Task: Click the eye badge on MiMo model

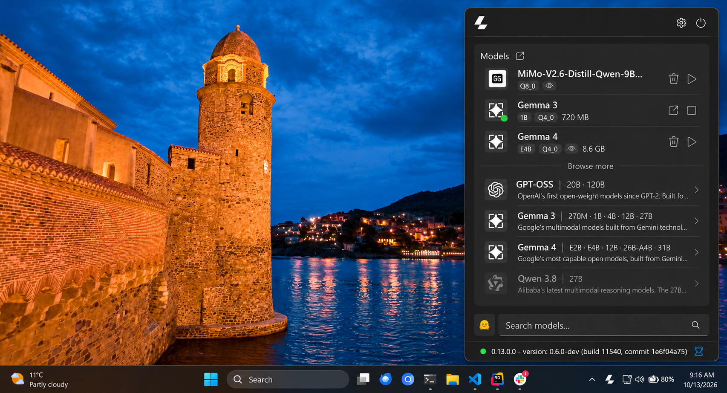Action: click(549, 86)
